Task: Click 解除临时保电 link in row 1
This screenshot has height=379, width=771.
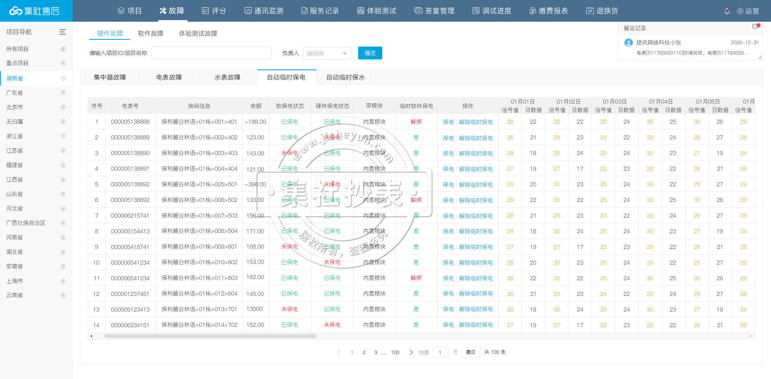Action: 476,122
